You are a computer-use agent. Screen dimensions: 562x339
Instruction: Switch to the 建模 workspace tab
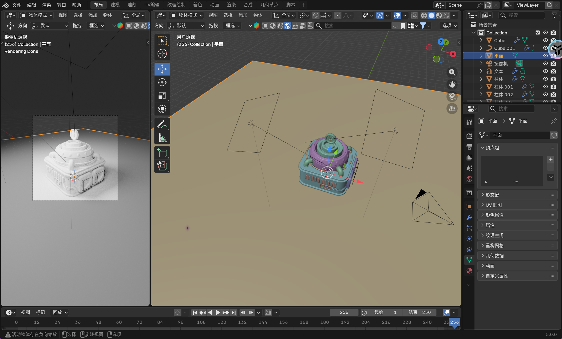115,5
